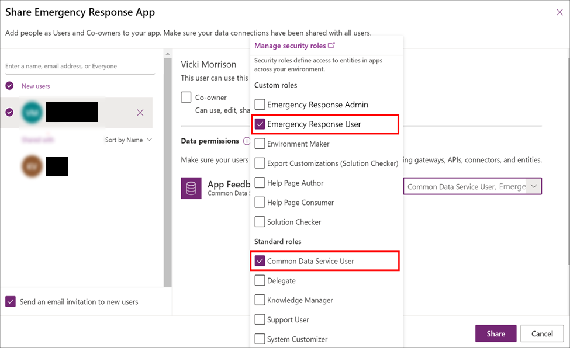Click the App Feedback database icon

point(191,187)
